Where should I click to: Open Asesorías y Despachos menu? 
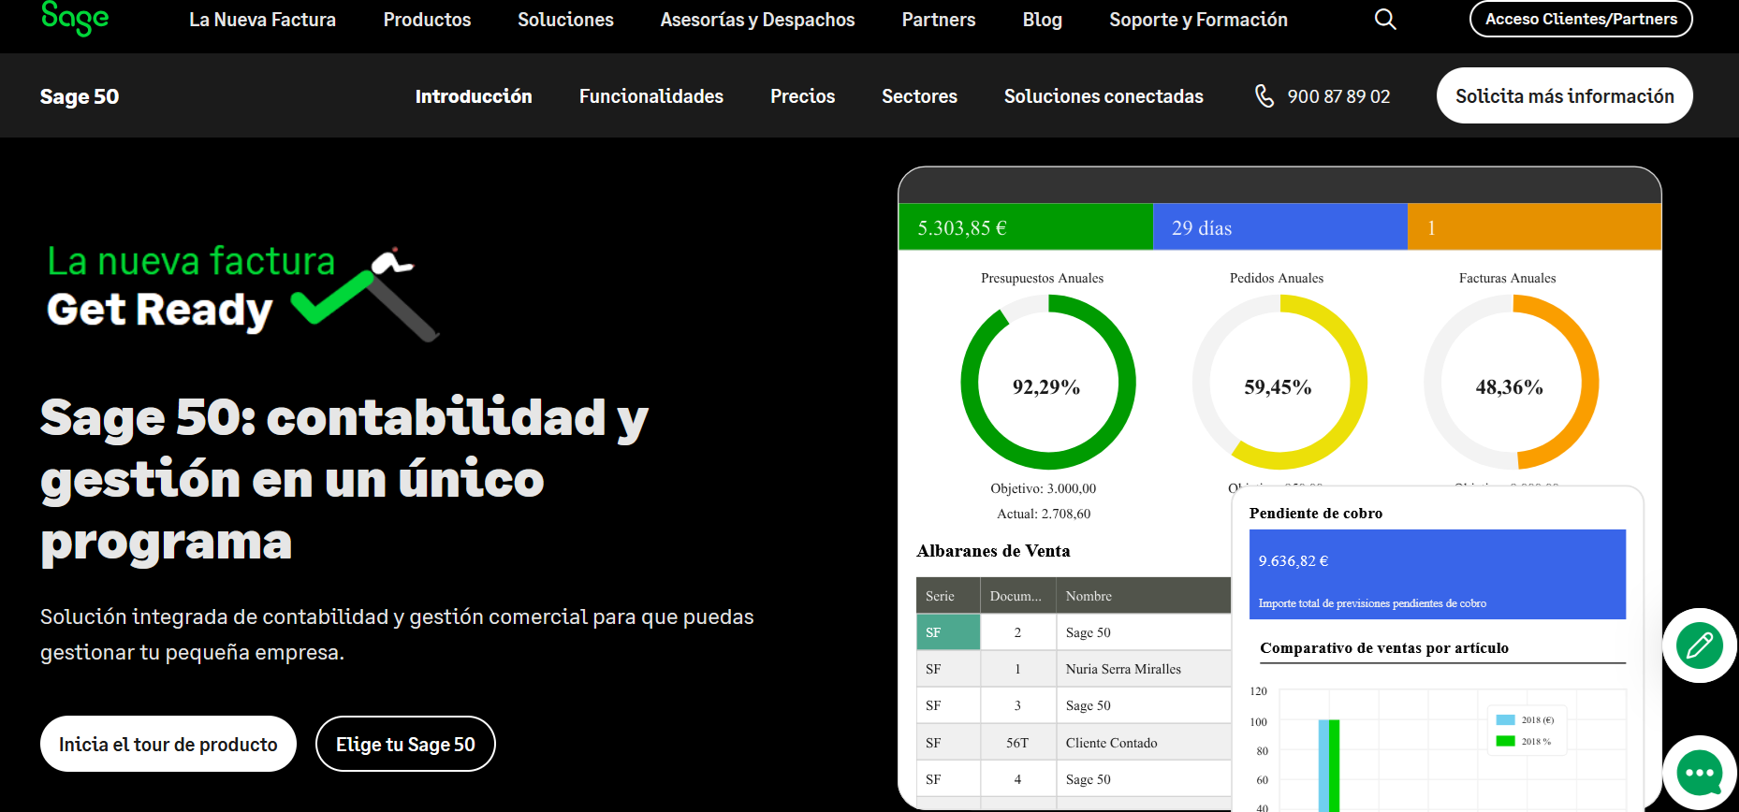coord(757,20)
